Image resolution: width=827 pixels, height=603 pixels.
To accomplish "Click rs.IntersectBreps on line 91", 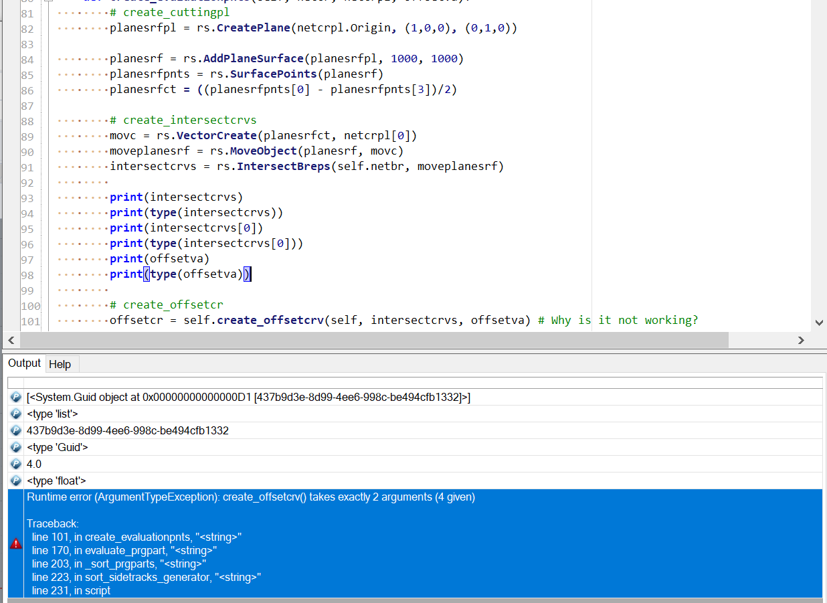I will pos(274,167).
